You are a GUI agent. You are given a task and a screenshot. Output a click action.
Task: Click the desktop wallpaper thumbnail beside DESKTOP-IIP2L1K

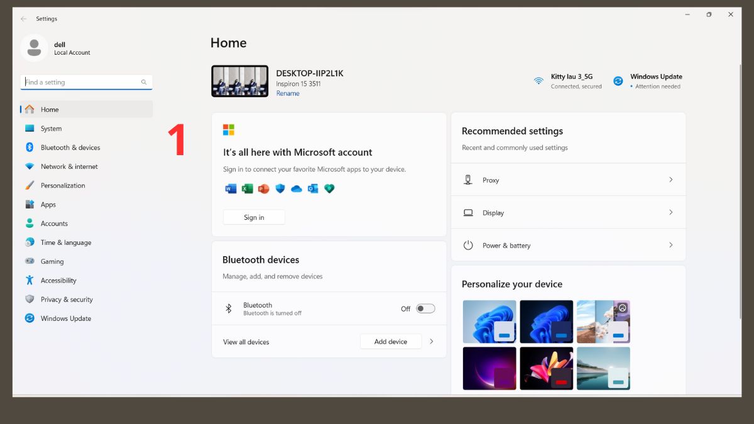240,81
